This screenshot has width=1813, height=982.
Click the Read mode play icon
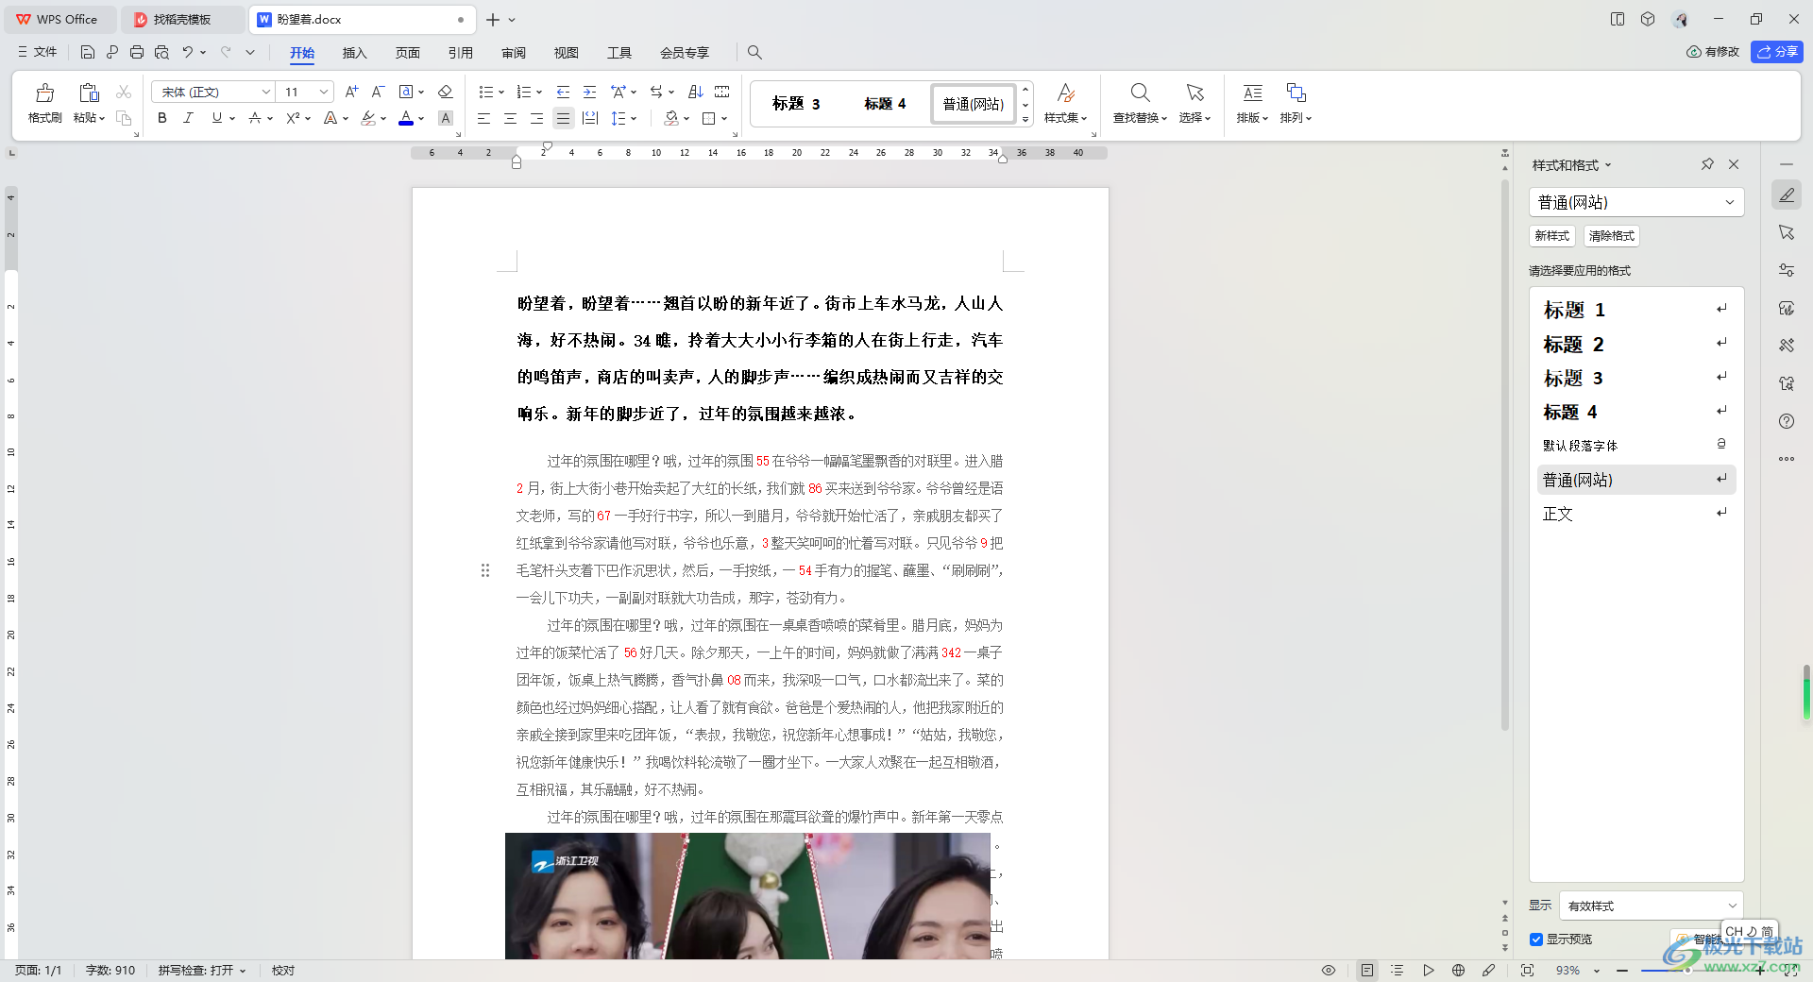coord(1429,970)
